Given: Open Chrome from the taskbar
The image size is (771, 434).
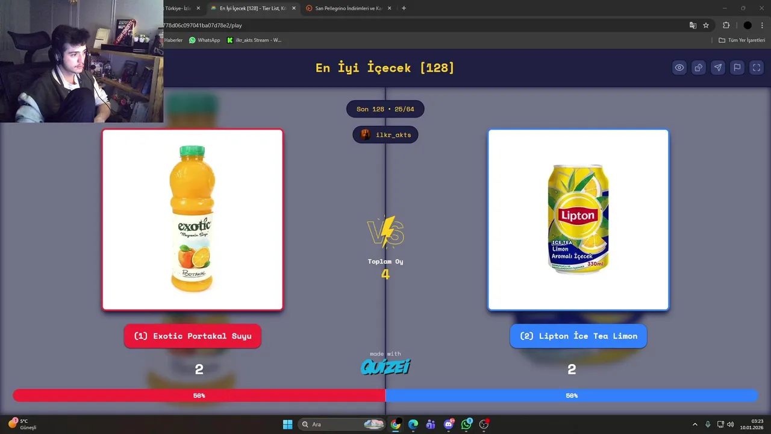Looking at the screenshot, I should point(396,424).
